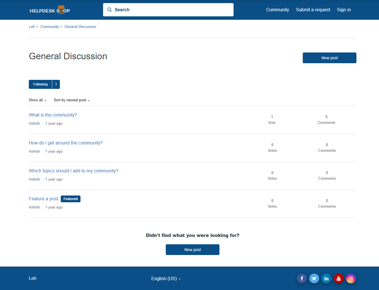Image resolution: width=379 pixels, height=290 pixels.
Task: Open the LinkedIn social icon
Action: pyautogui.click(x=326, y=278)
